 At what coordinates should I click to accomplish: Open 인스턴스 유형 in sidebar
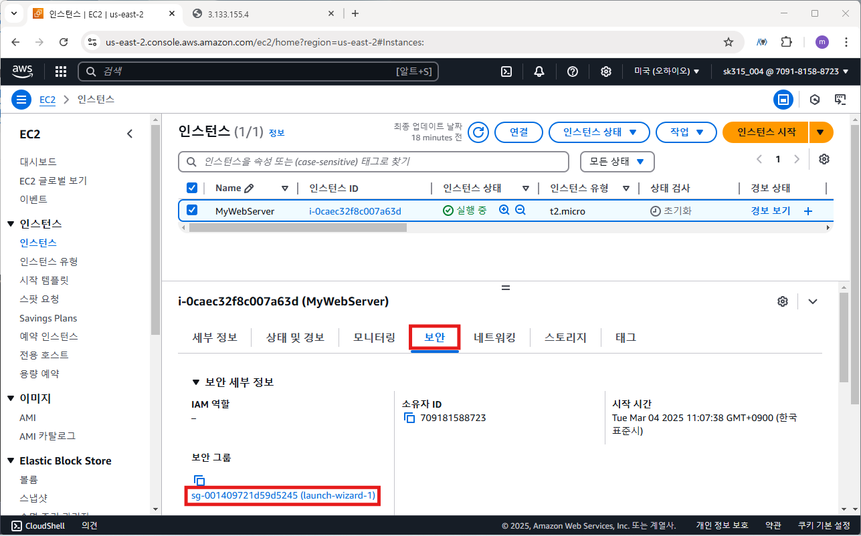point(49,261)
